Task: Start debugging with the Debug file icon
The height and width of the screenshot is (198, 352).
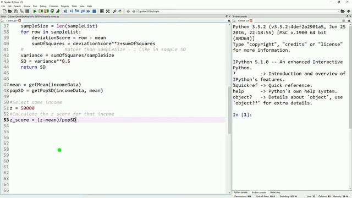Action: tap(65, 11)
